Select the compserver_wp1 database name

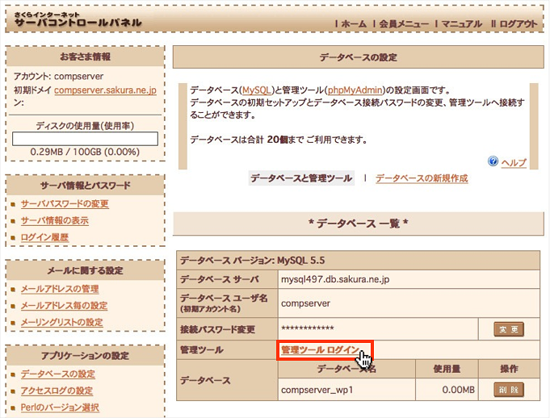[x=317, y=390]
